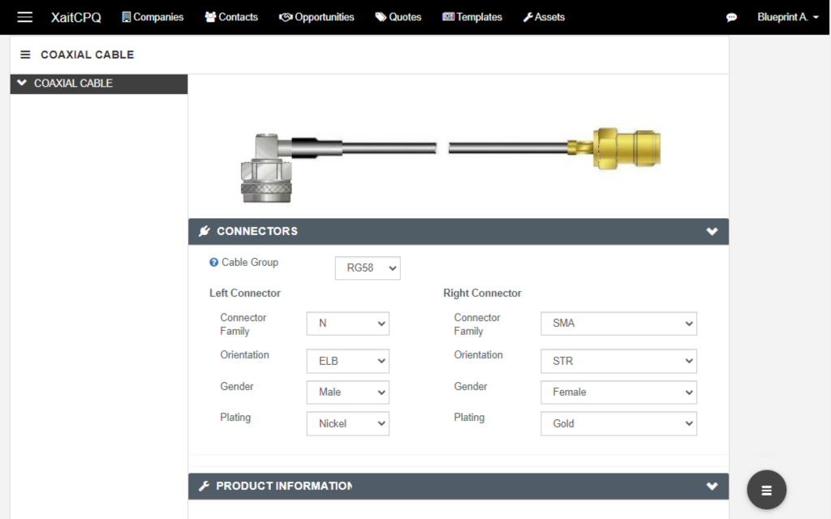Click the XaitCPQ logo

pos(75,16)
